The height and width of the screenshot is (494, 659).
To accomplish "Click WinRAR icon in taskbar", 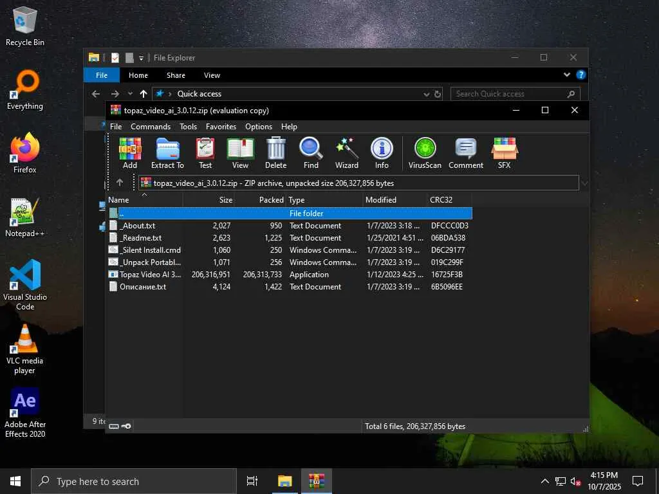I will pos(317,481).
